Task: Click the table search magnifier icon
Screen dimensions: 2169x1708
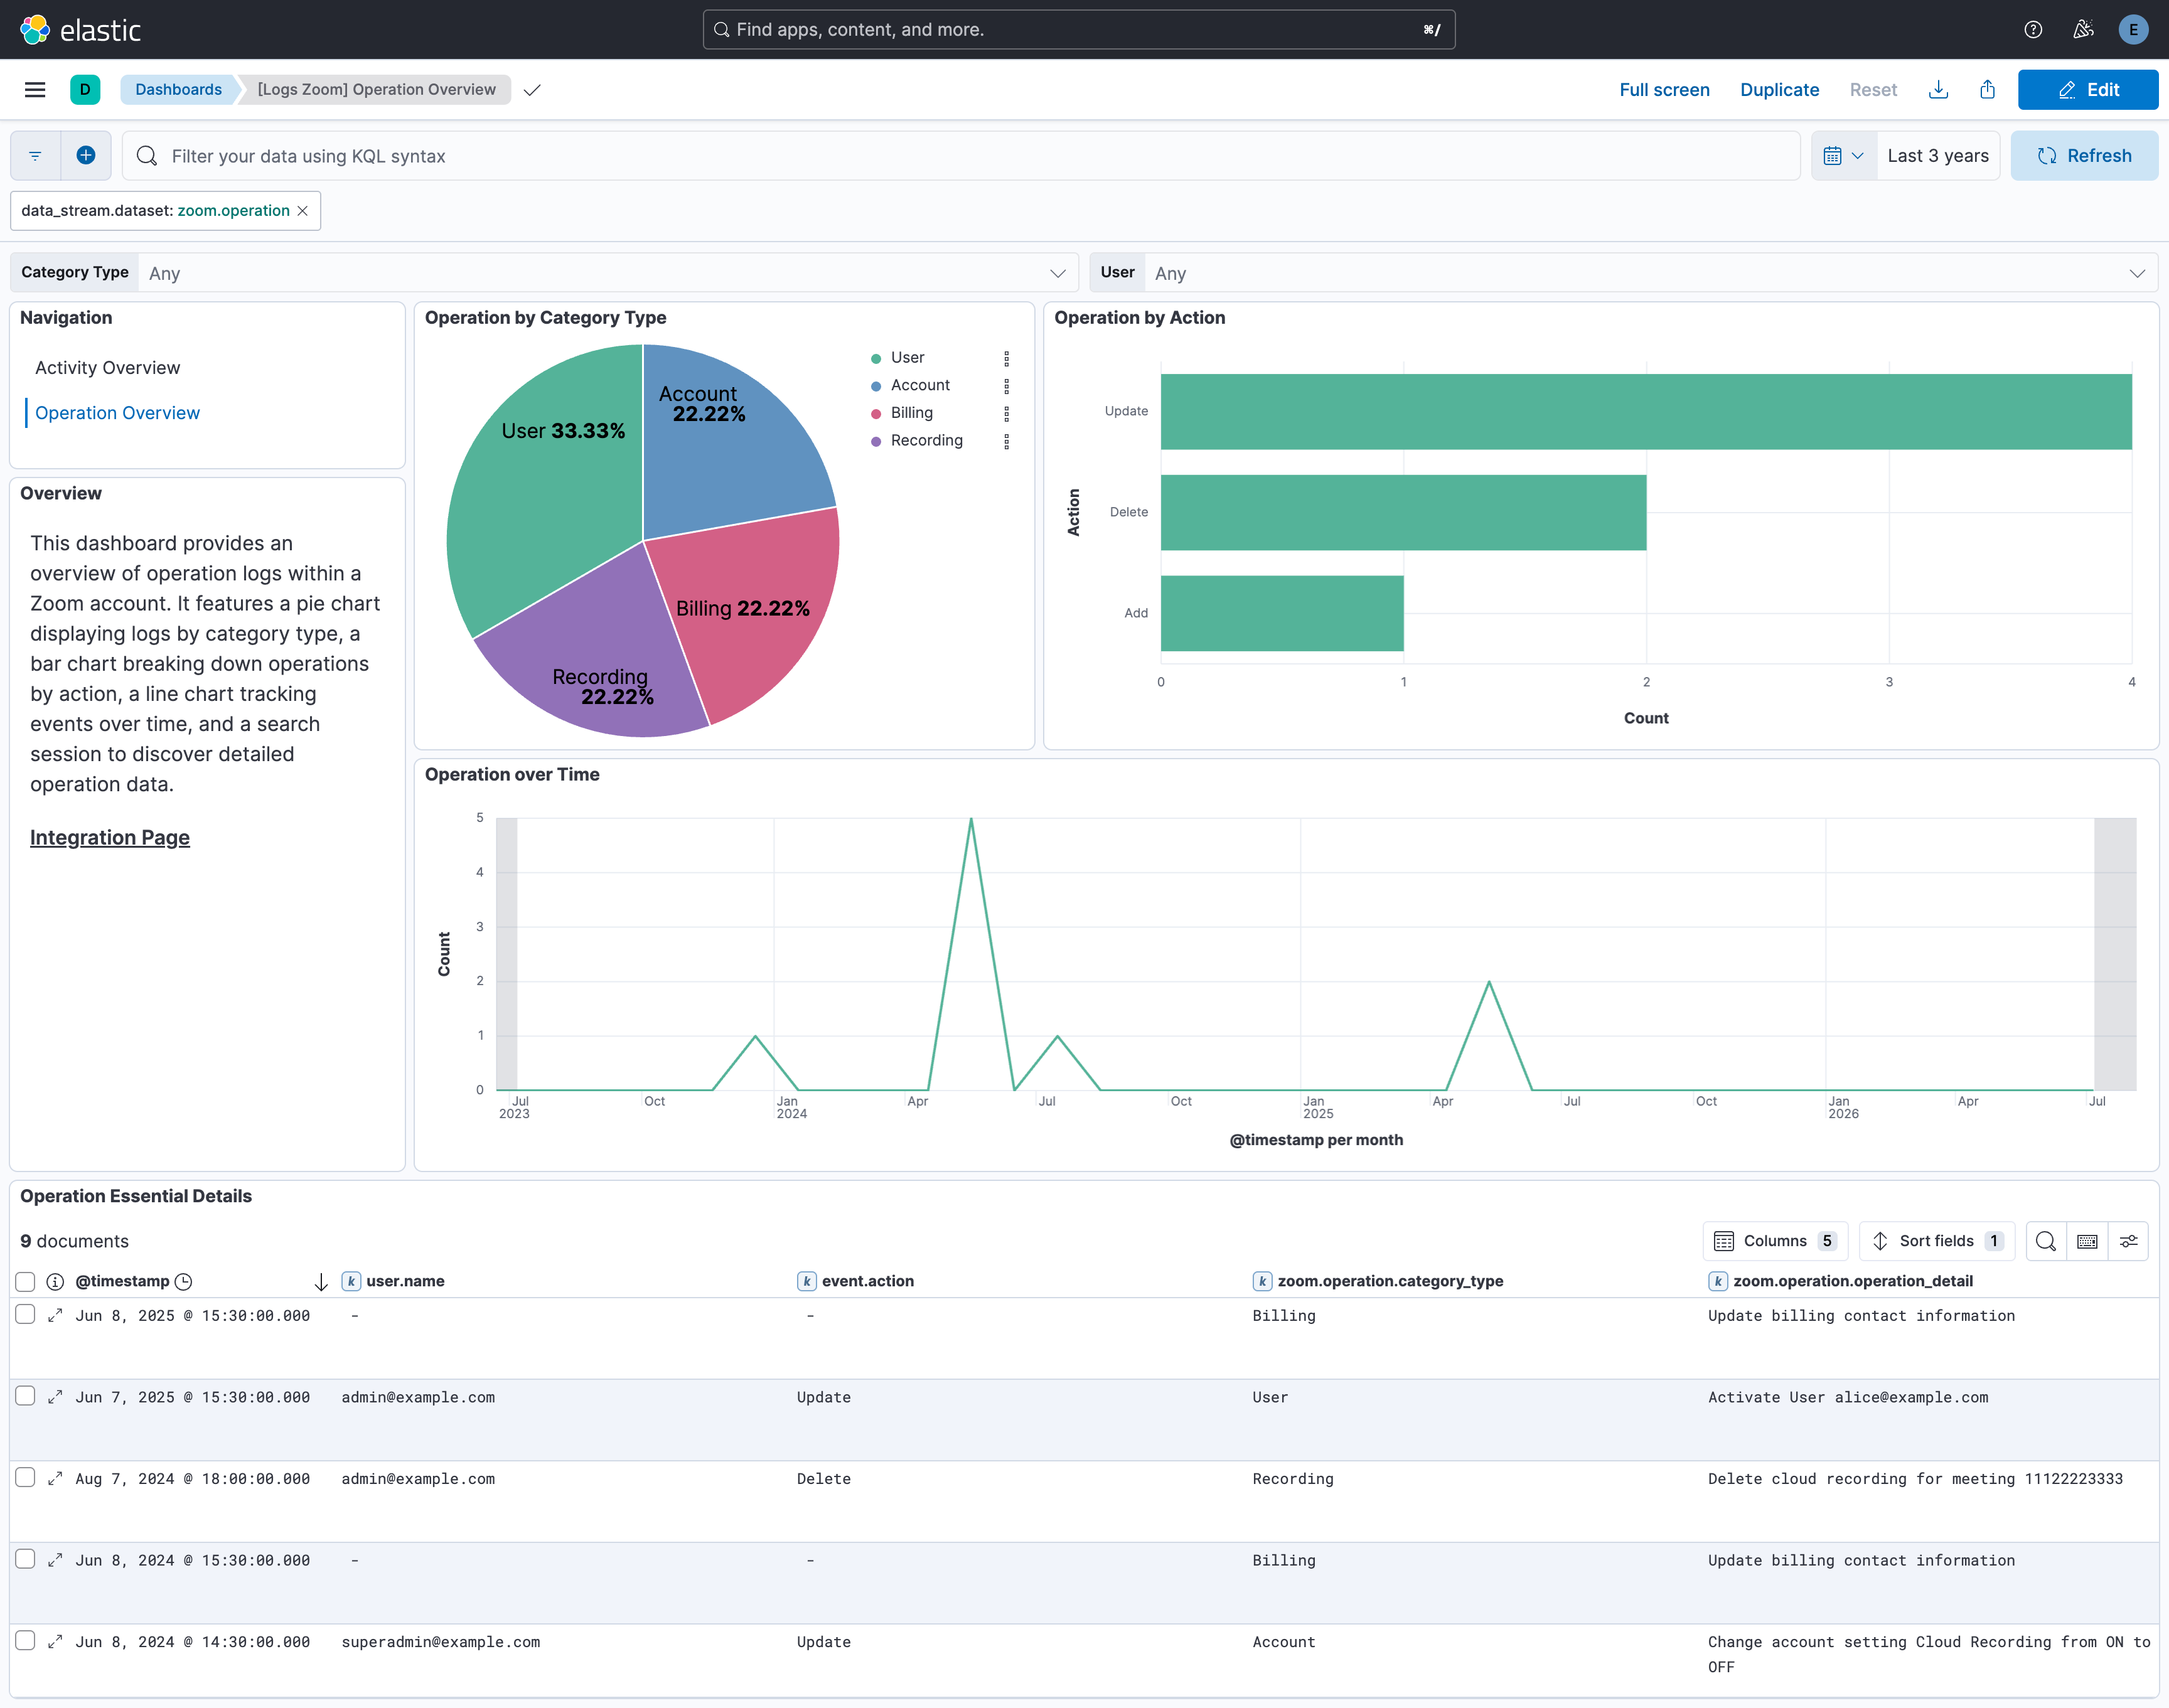Action: click(2046, 1241)
